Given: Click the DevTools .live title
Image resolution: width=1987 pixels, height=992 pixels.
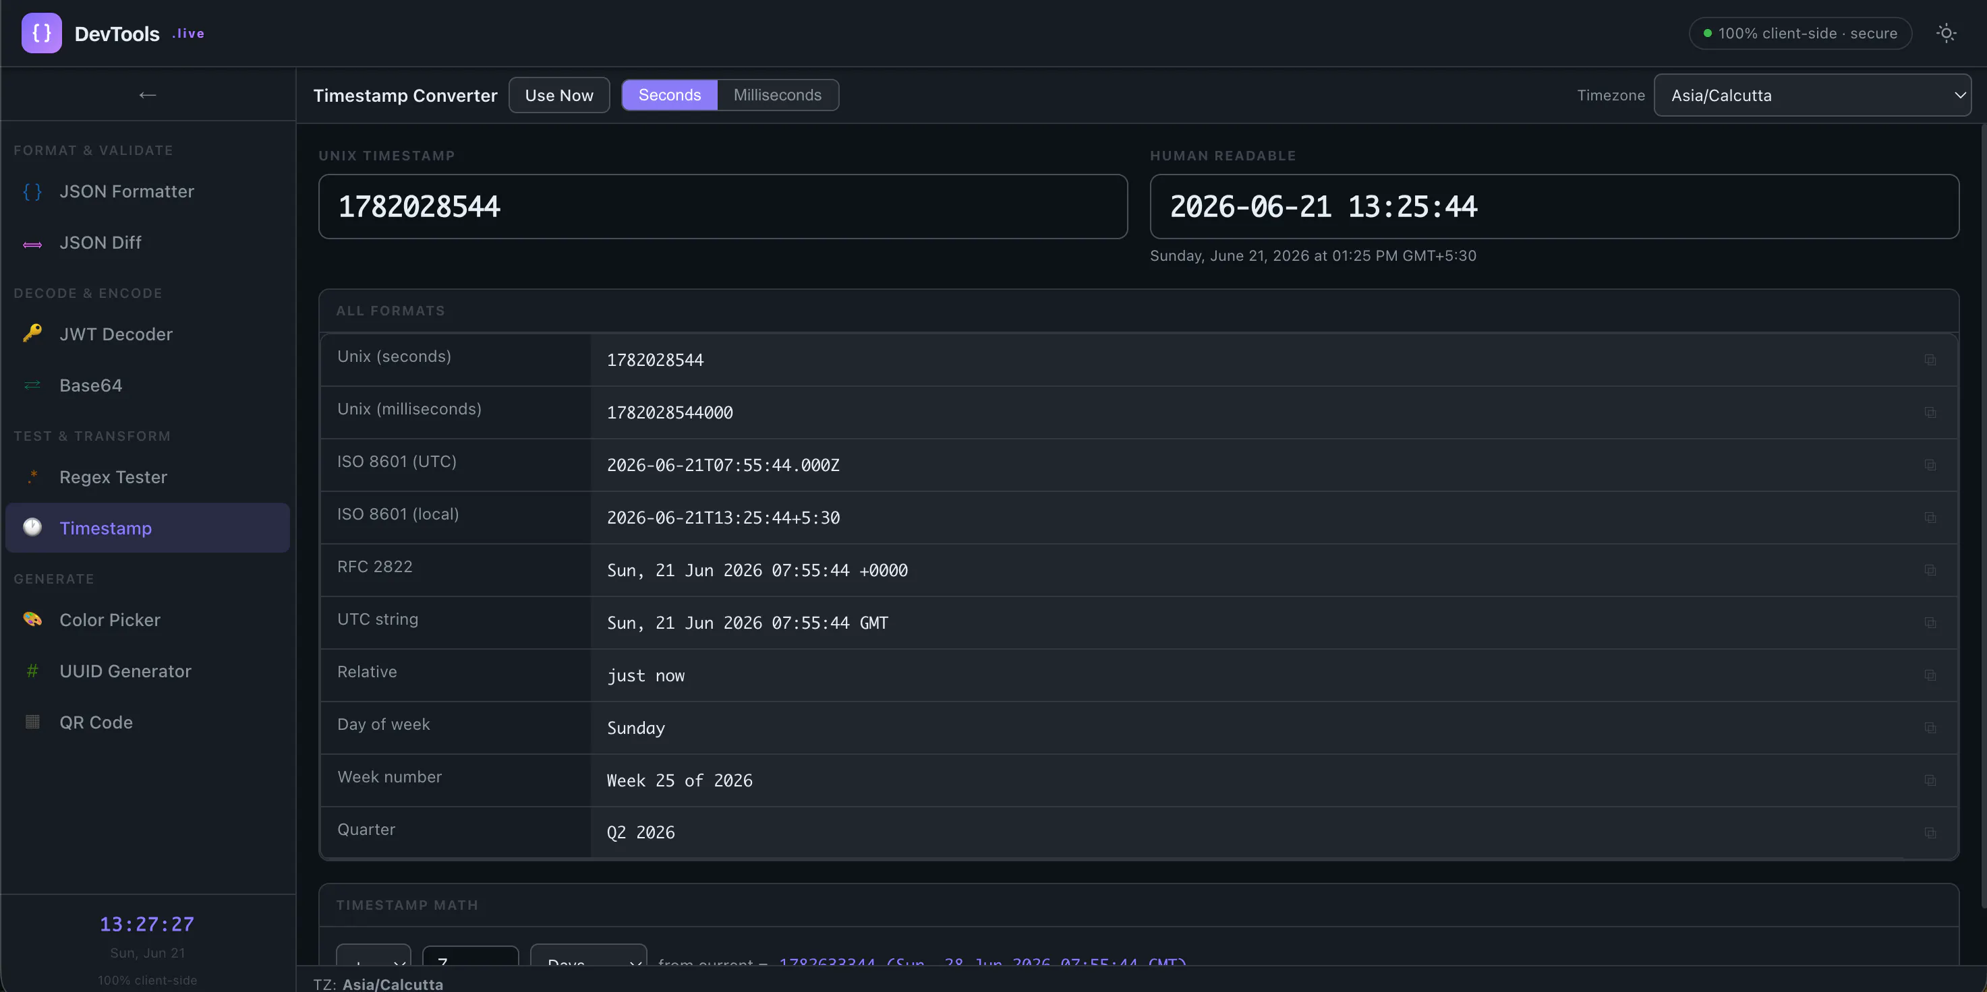Looking at the screenshot, I should click(140, 34).
